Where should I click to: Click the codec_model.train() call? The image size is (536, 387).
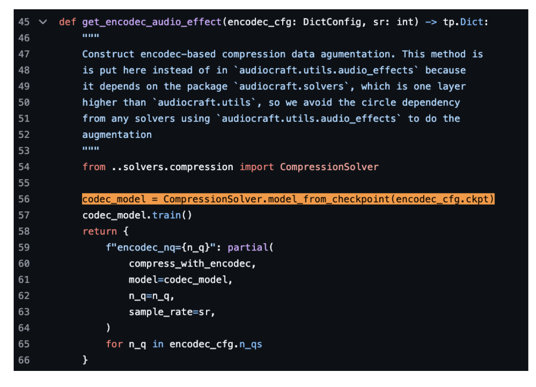click(x=137, y=215)
